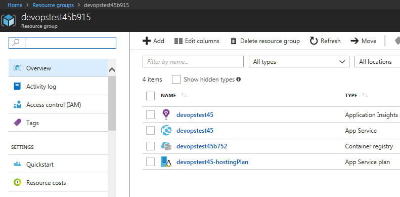Focus the Filter by name field
The height and width of the screenshot is (197, 400).
[x=193, y=62]
